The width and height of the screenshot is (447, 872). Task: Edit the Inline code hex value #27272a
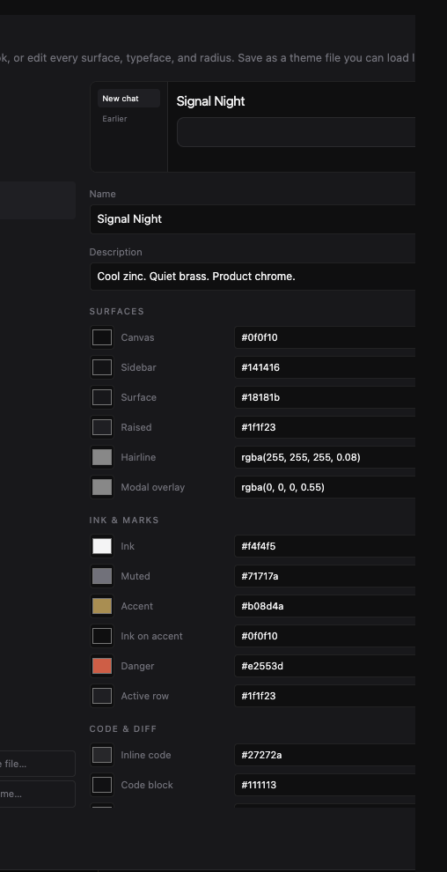coord(325,755)
